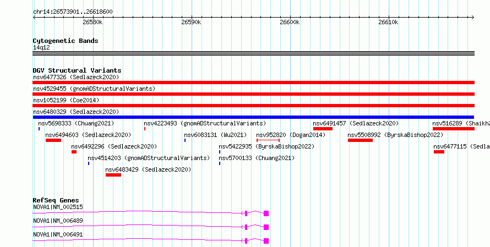Viewport: 490px width, 247px height.
Task: Click the 14q12 band label
Action: point(41,47)
